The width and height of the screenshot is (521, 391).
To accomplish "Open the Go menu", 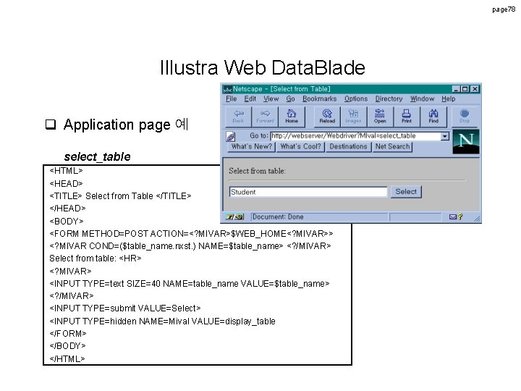I will (290, 98).
